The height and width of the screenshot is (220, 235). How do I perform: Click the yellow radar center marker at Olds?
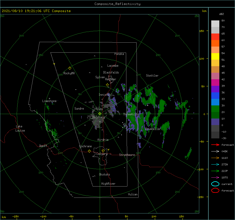(100, 114)
